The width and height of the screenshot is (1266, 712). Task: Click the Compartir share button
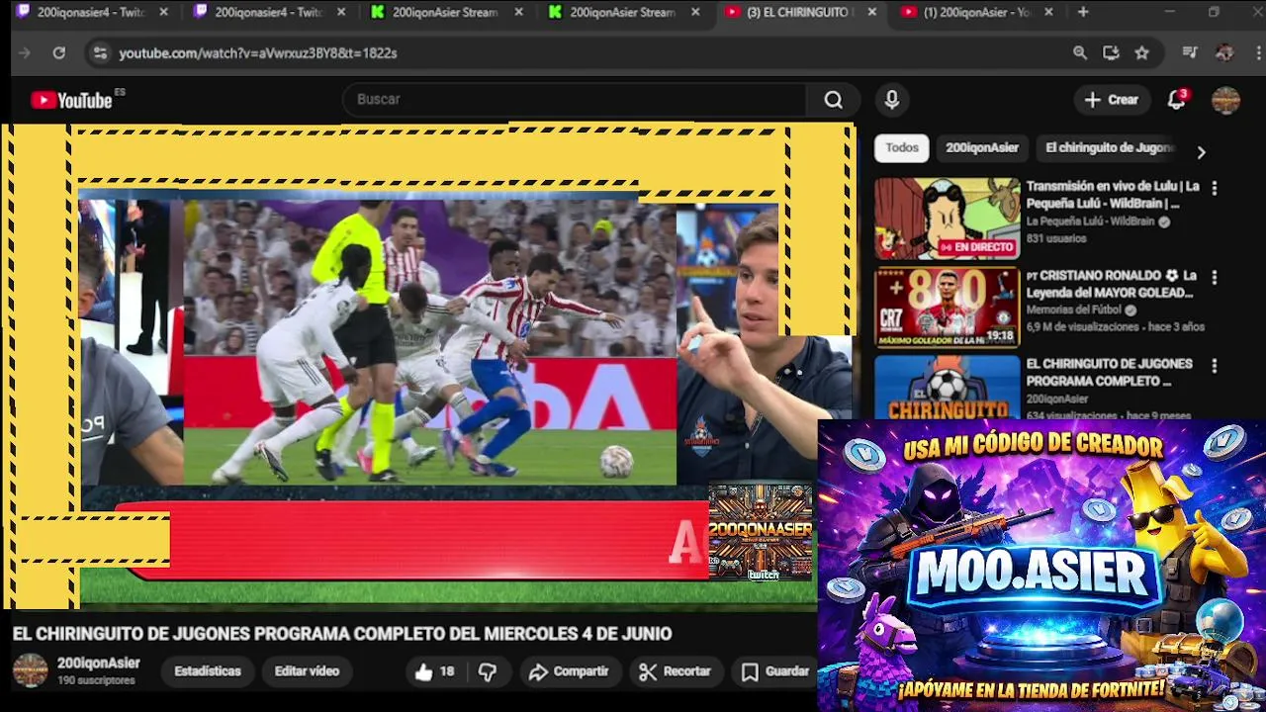click(569, 671)
